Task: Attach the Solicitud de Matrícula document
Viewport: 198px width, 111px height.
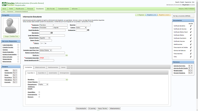Action: click(191, 51)
